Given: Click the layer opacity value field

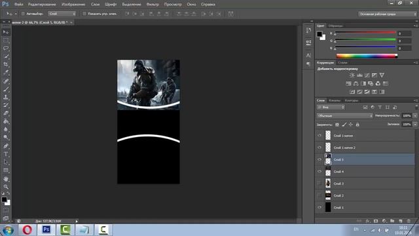Looking at the screenshot, I should coord(407,115).
